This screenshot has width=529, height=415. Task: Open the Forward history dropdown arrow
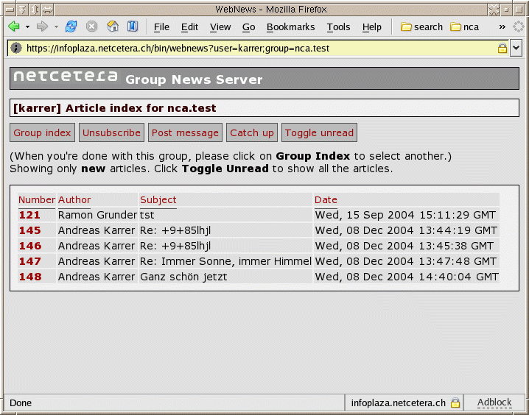[x=56, y=26]
